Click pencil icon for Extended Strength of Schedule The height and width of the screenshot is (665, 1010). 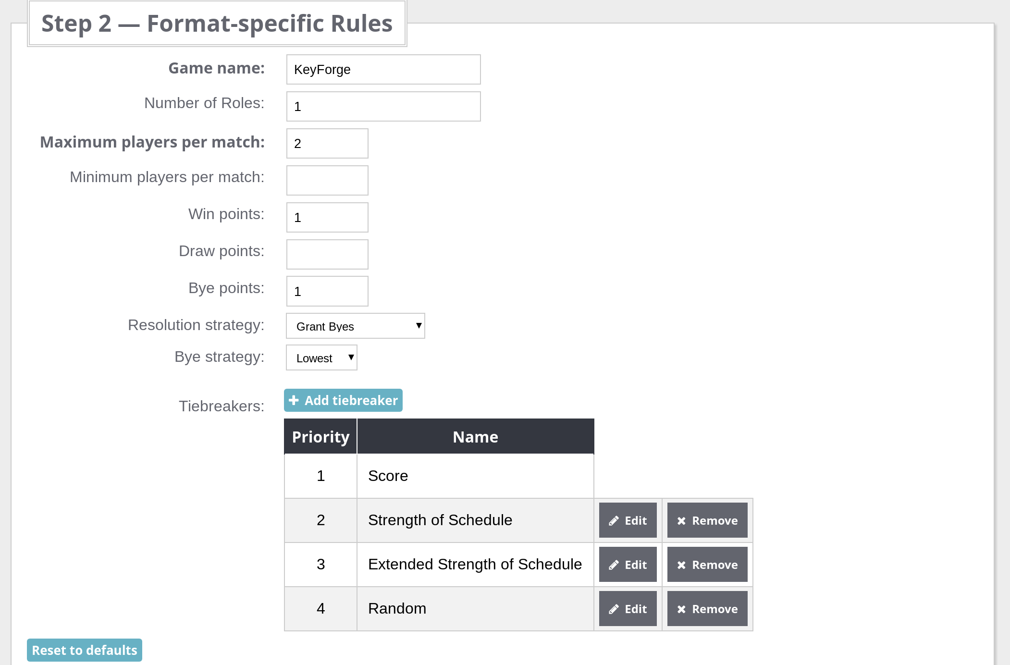(x=614, y=565)
